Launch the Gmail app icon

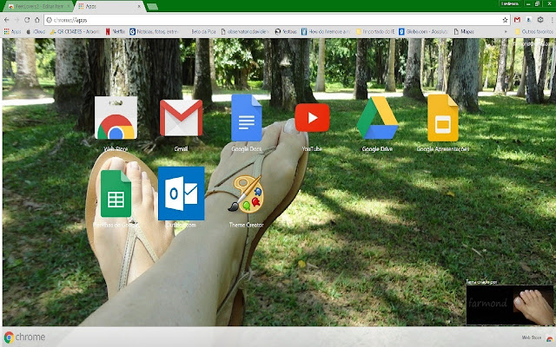181,118
